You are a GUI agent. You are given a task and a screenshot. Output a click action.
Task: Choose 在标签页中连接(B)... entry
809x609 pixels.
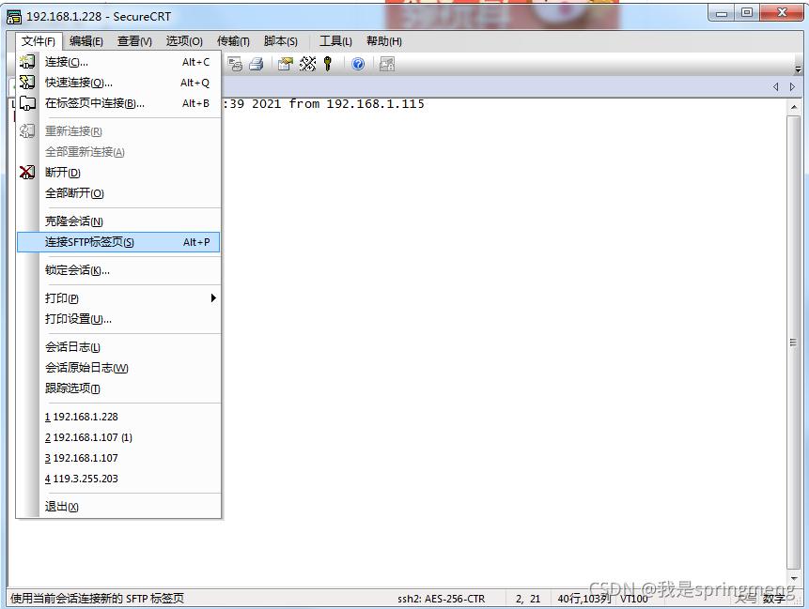click(118, 103)
